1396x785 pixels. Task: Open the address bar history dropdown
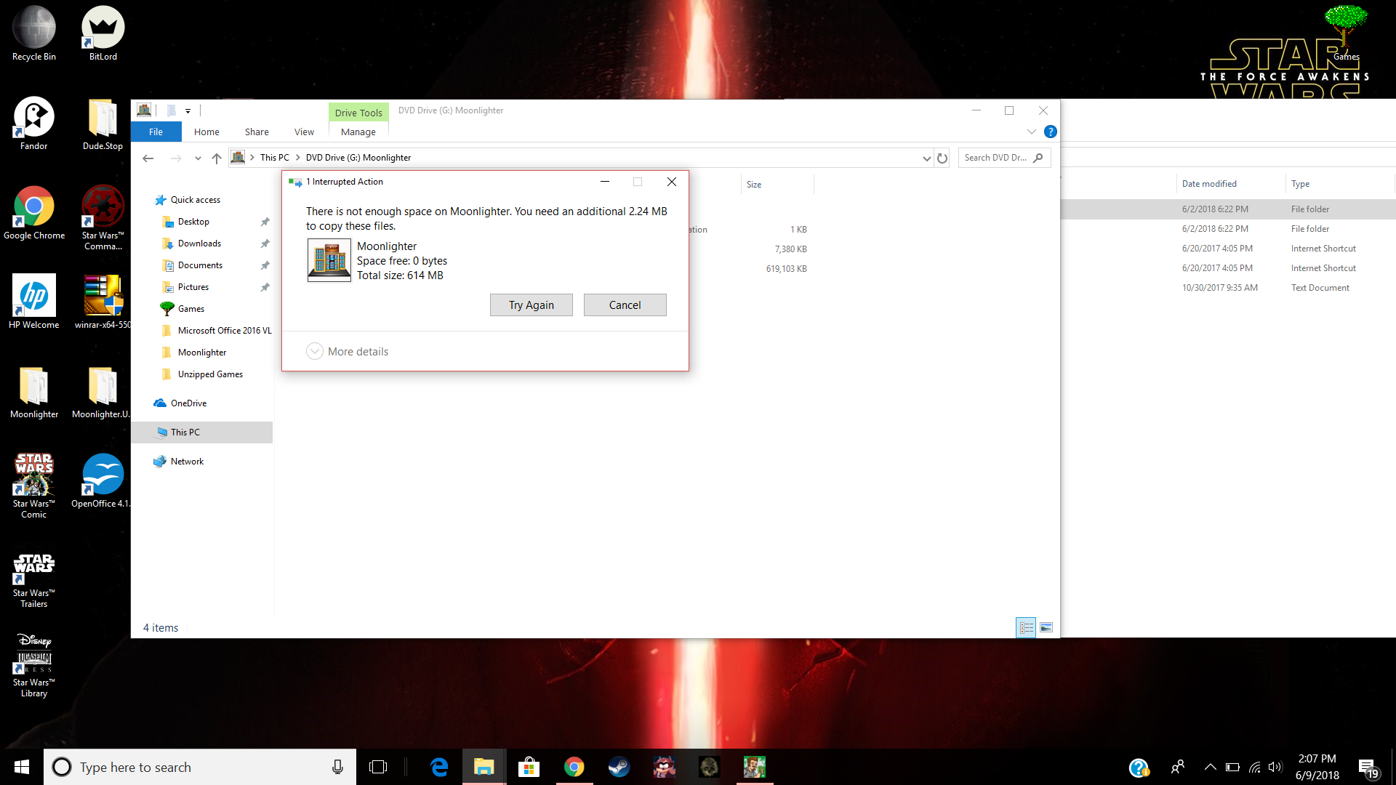pos(926,158)
